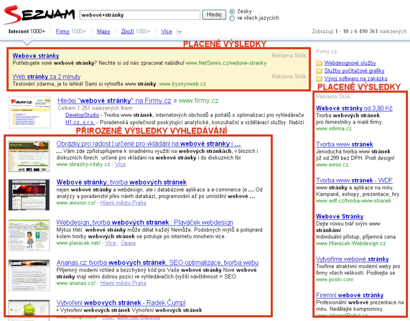Click the Hledej search button
Viewport: 410px width, 321px height.
(214, 15)
